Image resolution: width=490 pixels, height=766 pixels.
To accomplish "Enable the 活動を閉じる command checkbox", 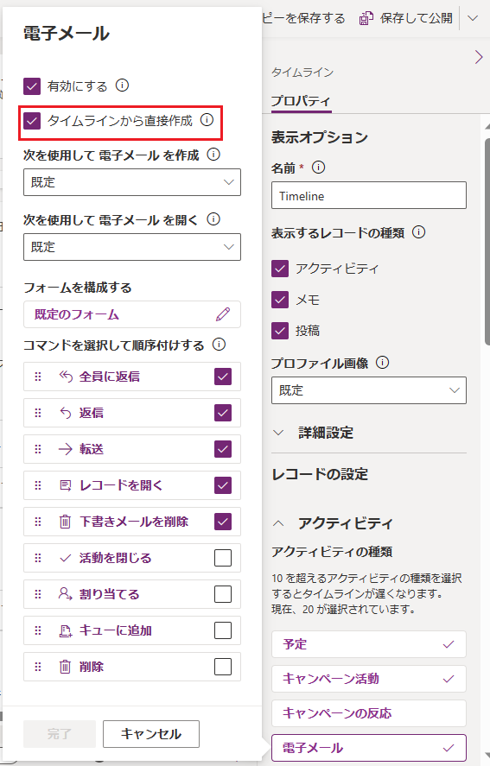I will 223,558.
